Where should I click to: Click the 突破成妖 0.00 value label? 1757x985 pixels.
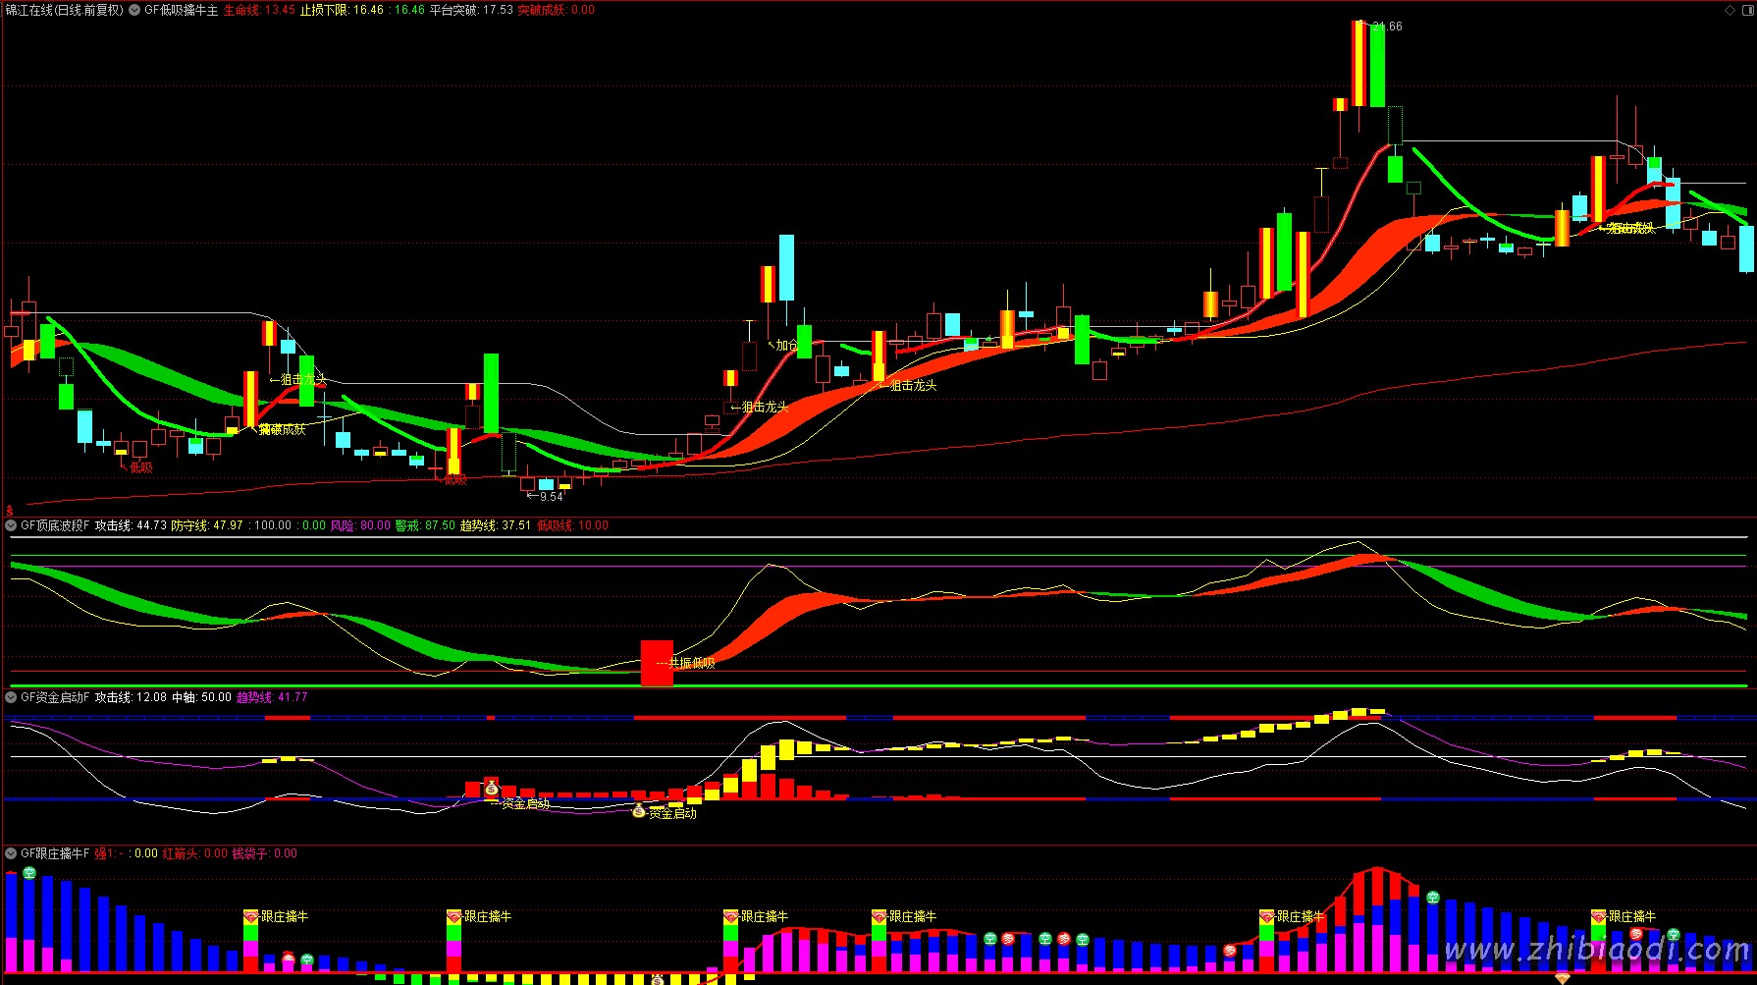557,10
